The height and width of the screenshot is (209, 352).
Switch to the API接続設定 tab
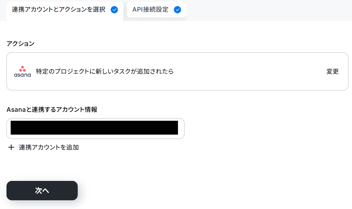click(x=156, y=10)
